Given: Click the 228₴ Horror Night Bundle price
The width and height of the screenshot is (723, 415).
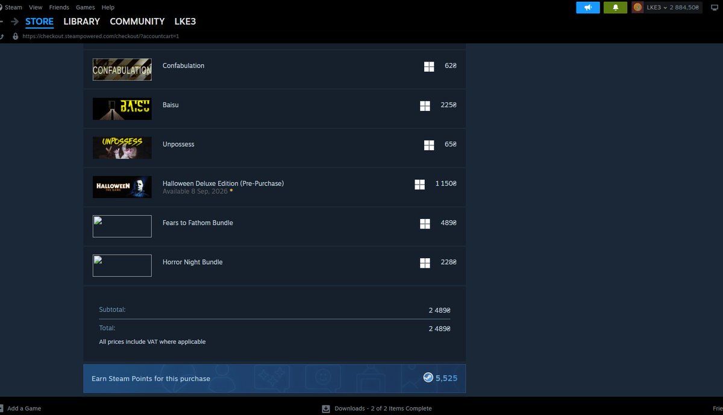Looking at the screenshot, I should coord(448,262).
